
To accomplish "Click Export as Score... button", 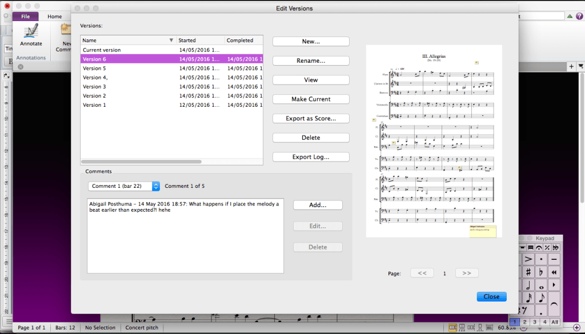I will click(x=311, y=119).
